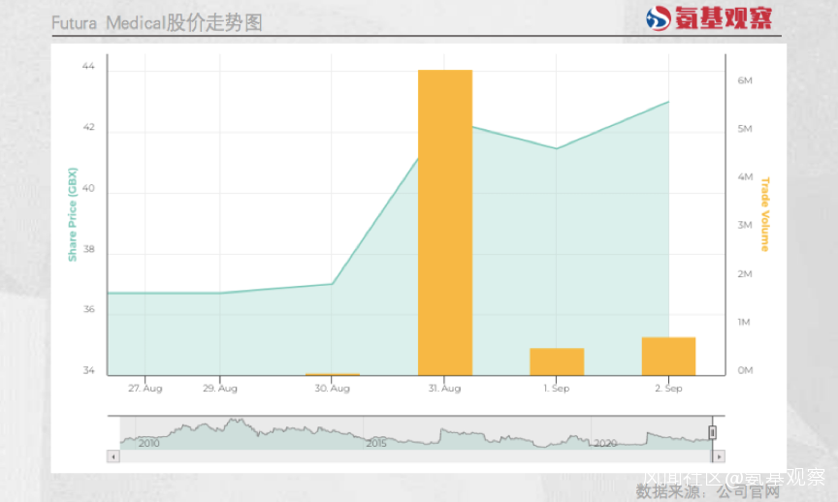Click the 2015 marker in navigator

(x=376, y=443)
